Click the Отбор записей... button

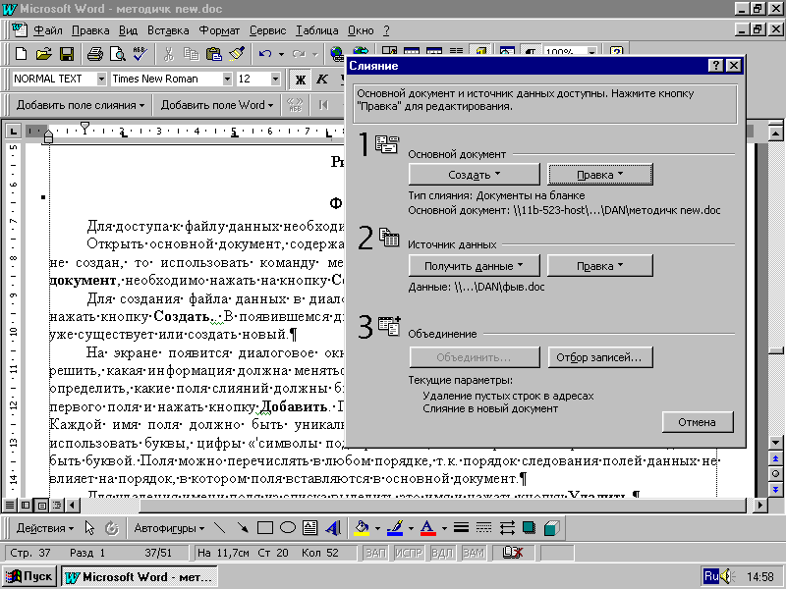pyautogui.click(x=600, y=357)
